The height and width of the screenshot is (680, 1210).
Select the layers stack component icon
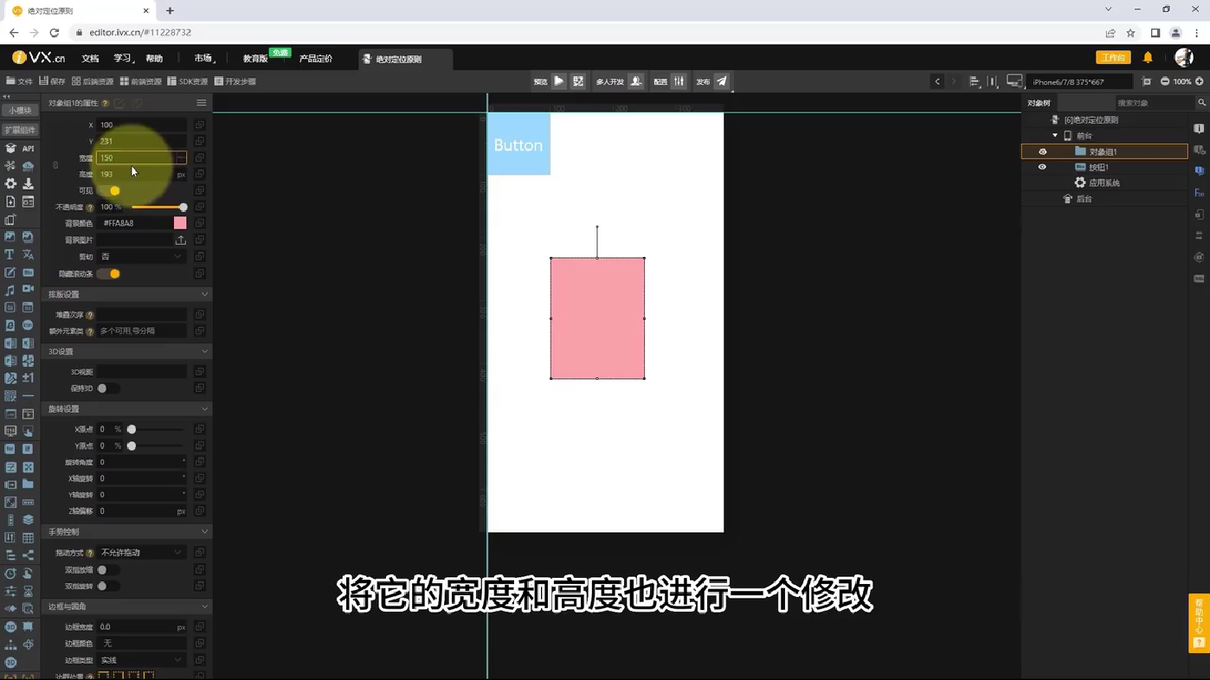28,520
